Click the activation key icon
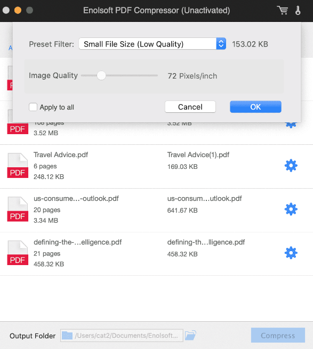 click(x=298, y=10)
